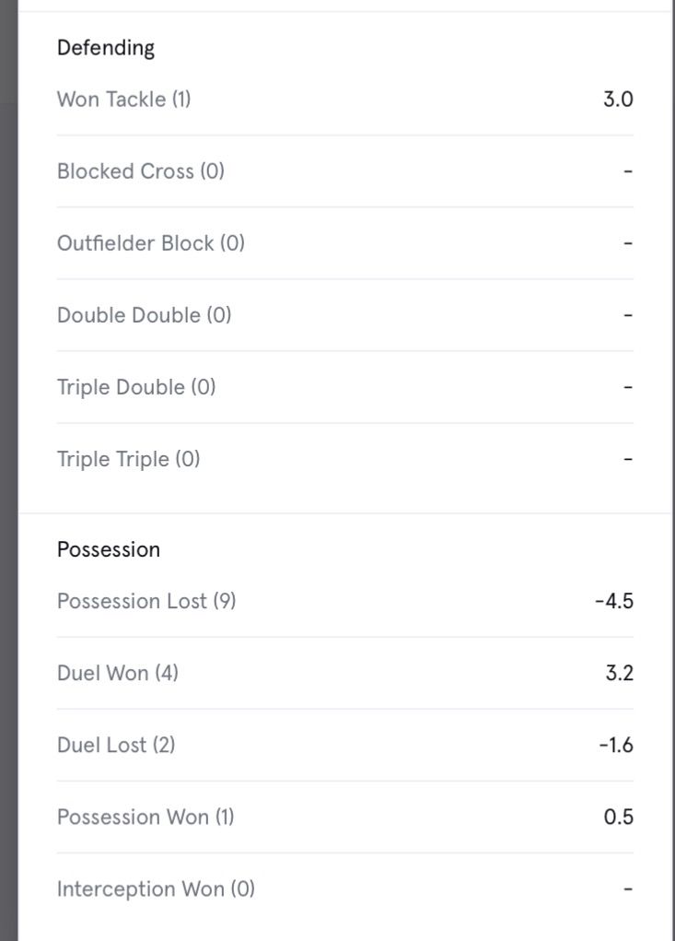Click the Possession Lost score -4.5
This screenshot has width=675, height=941.
coord(614,601)
